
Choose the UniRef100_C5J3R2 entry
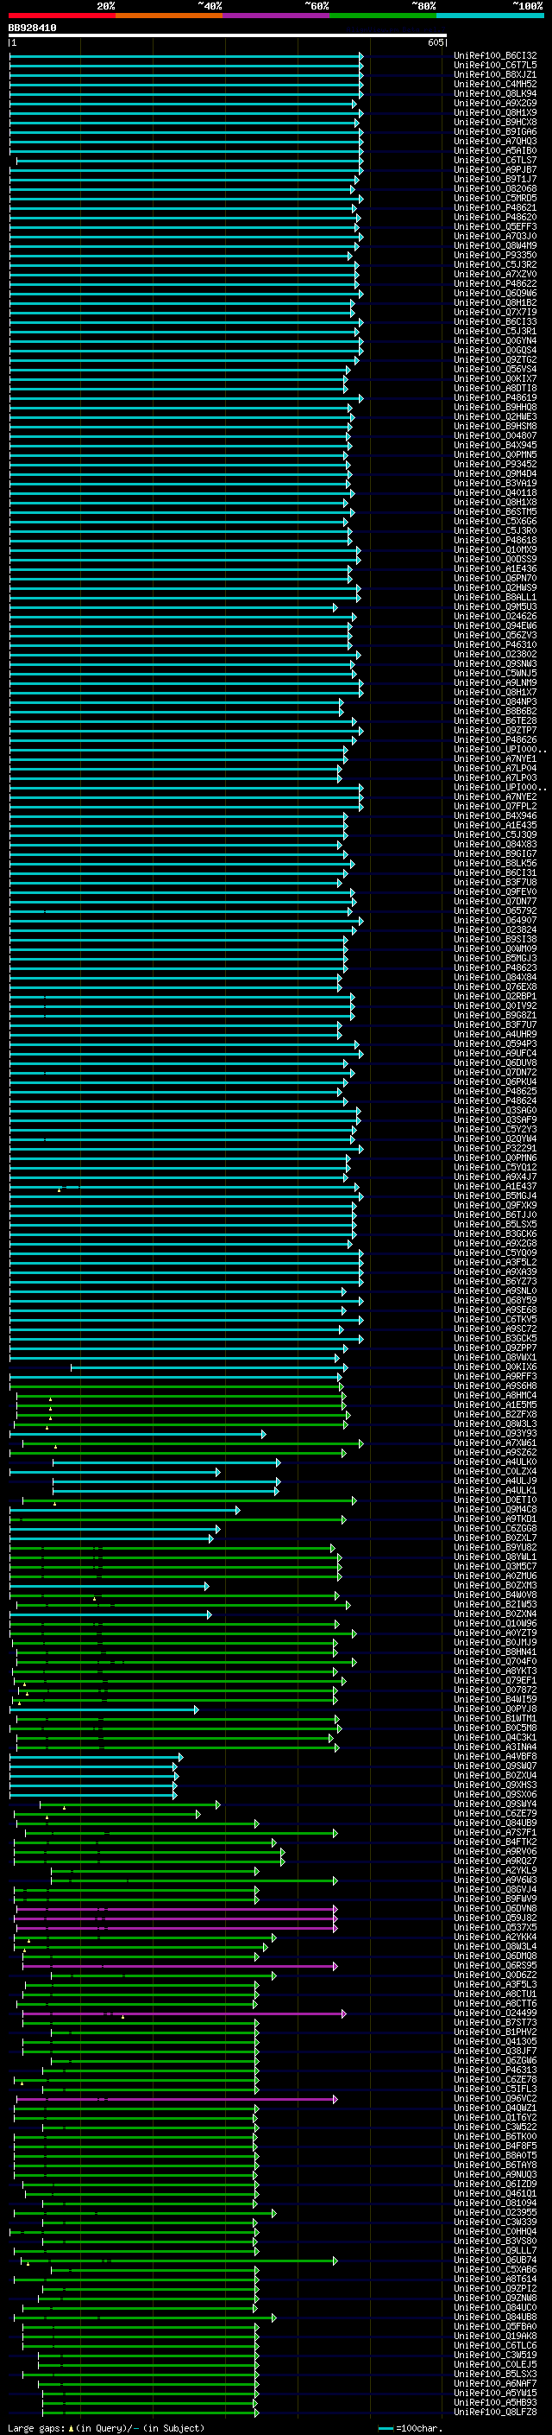[x=495, y=264]
